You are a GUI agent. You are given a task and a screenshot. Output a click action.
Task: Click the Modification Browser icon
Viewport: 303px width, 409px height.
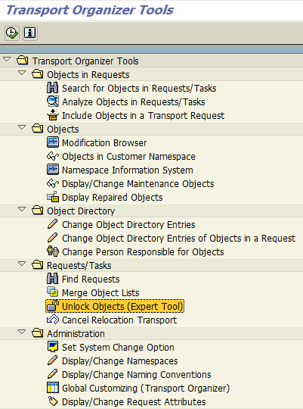tap(53, 142)
